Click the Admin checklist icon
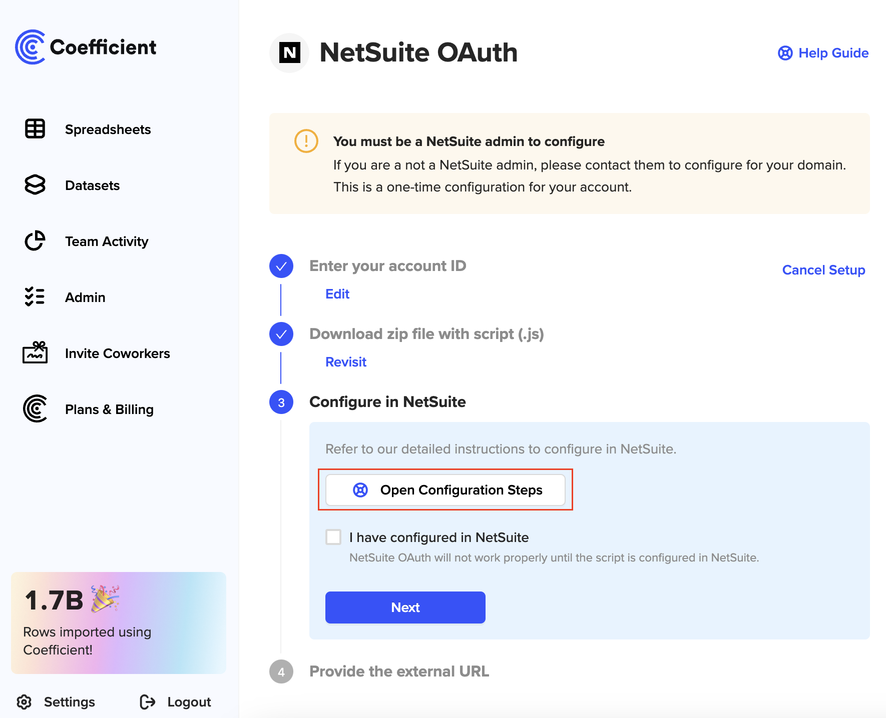Viewport: 886px width, 718px height. coord(35,297)
